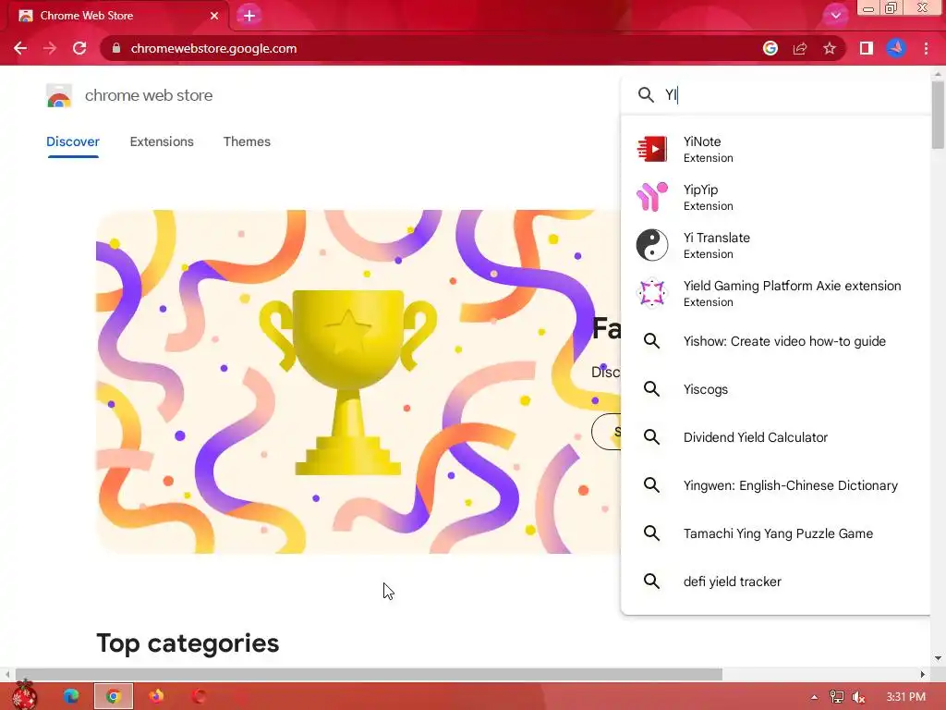Screen dimensions: 946x710
Task: Click the Chrome Web Store logo
Action: [59, 95]
